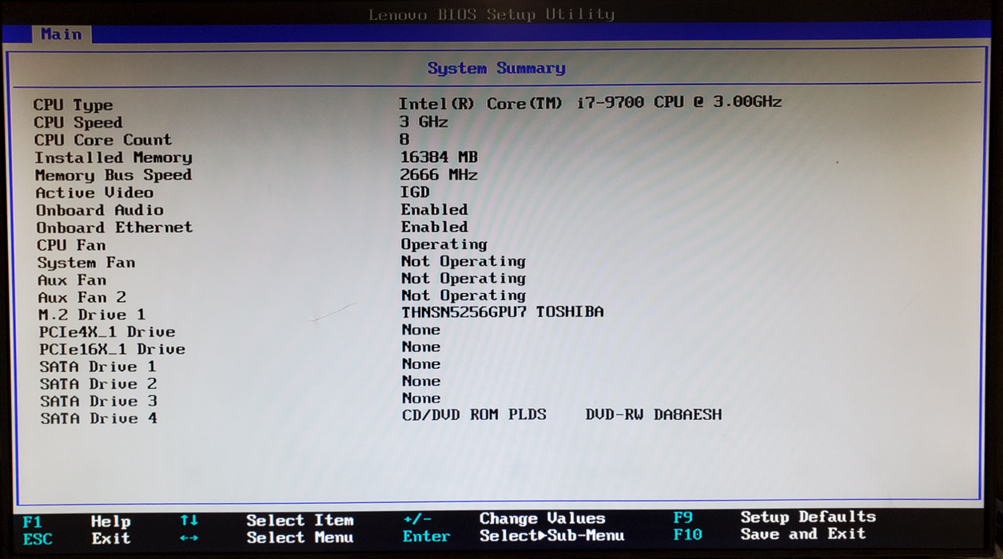Viewport: 1003px width, 559px height.
Task: Click the F9 key hint
Action: (x=683, y=517)
